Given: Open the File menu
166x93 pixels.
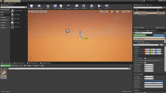Looking at the screenshot, I should [2, 3].
